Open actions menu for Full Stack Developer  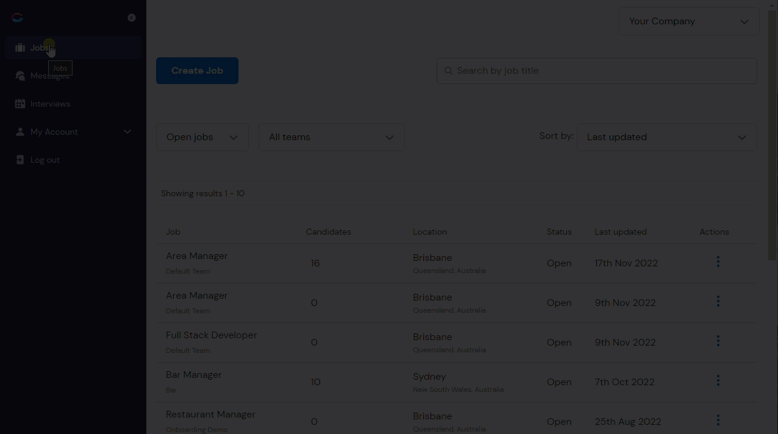tap(718, 341)
